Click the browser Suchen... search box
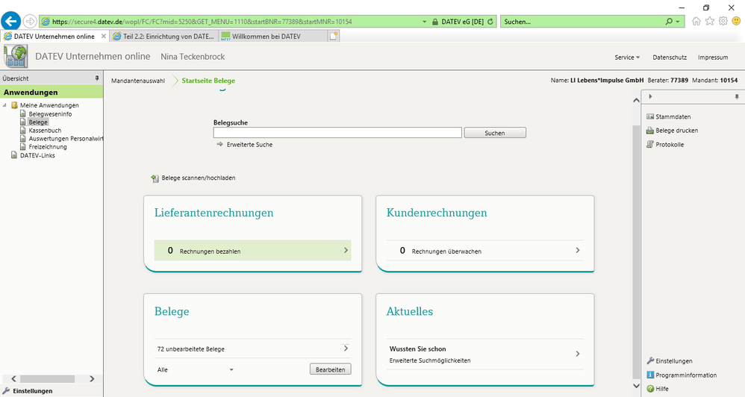Screen dimensions: 745x397 pyautogui.click(x=582, y=22)
